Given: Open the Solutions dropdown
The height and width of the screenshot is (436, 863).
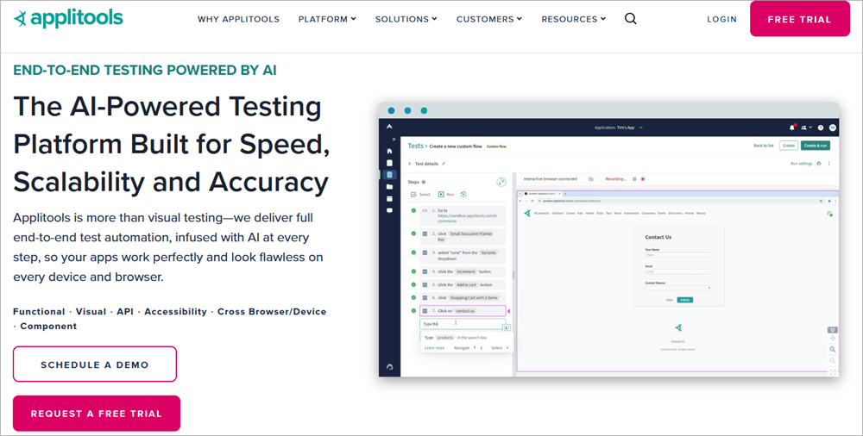Looking at the screenshot, I should [x=406, y=19].
